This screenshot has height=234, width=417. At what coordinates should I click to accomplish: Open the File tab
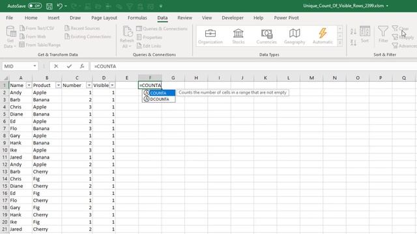9,18
